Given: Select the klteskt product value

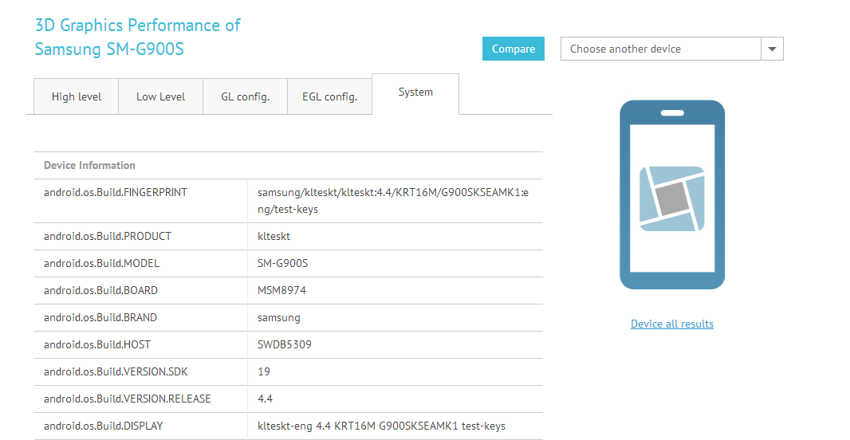Looking at the screenshot, I should 273,236.
